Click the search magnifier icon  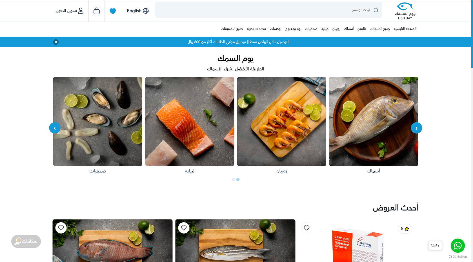(376, 10)
